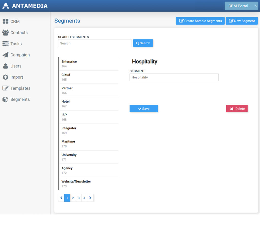Select the Enterprise segment row

pos(89,64)
